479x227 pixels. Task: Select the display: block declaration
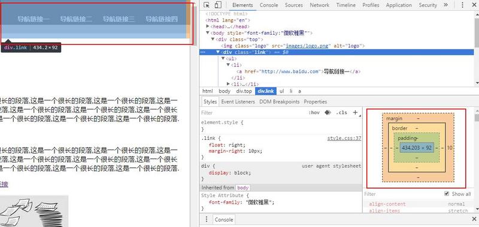pyautogui.click(x=230, y=173)
